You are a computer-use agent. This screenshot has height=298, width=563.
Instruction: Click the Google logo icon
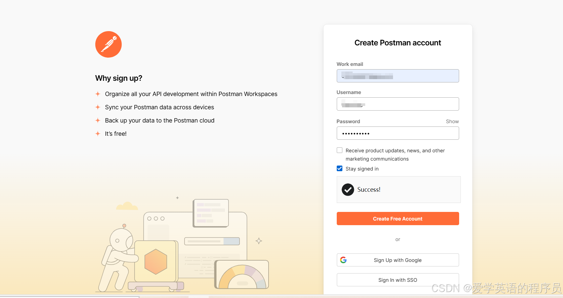pyautogui.click(x=343, y=260)
